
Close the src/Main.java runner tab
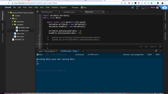point(78,51)
